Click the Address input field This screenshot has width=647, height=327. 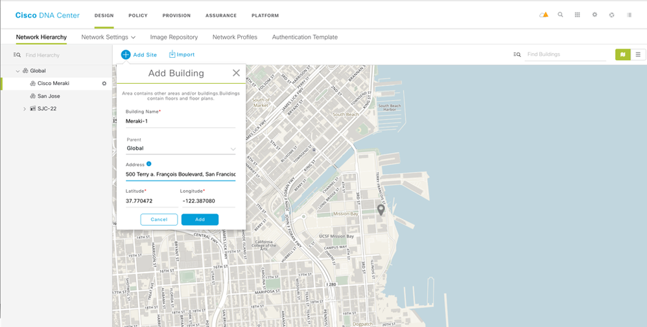click(181, 175)
